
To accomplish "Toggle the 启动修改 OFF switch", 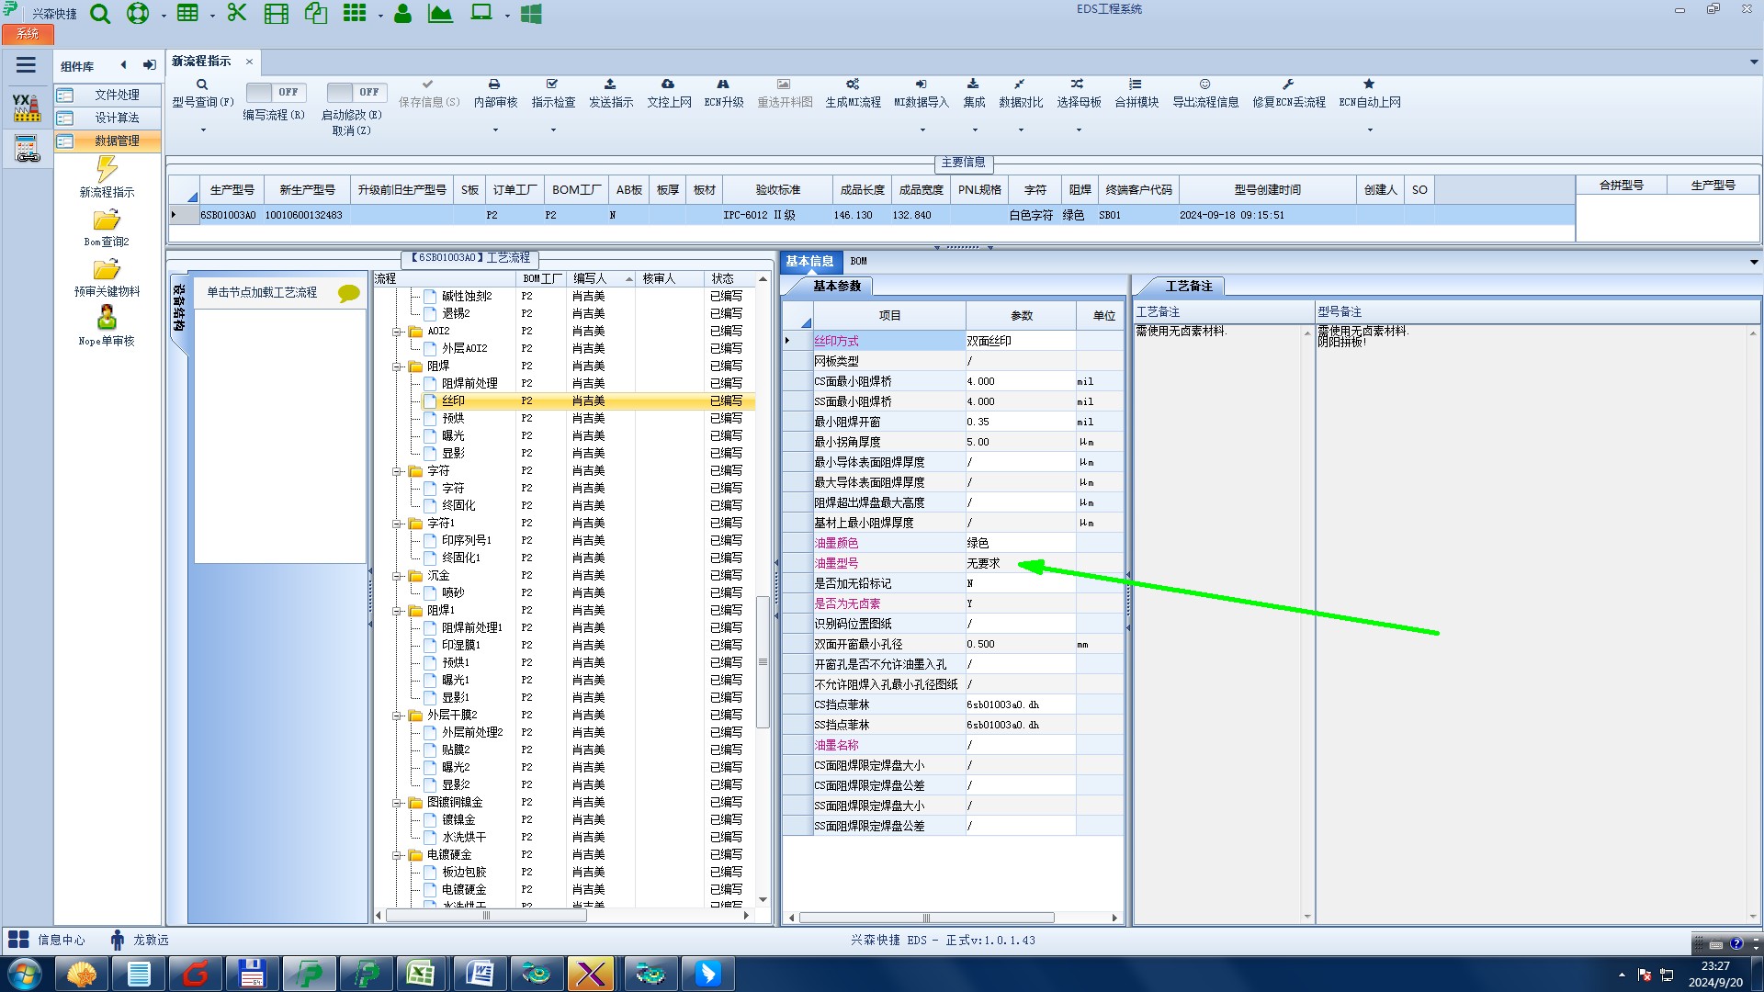I will [x=356, y=93].
